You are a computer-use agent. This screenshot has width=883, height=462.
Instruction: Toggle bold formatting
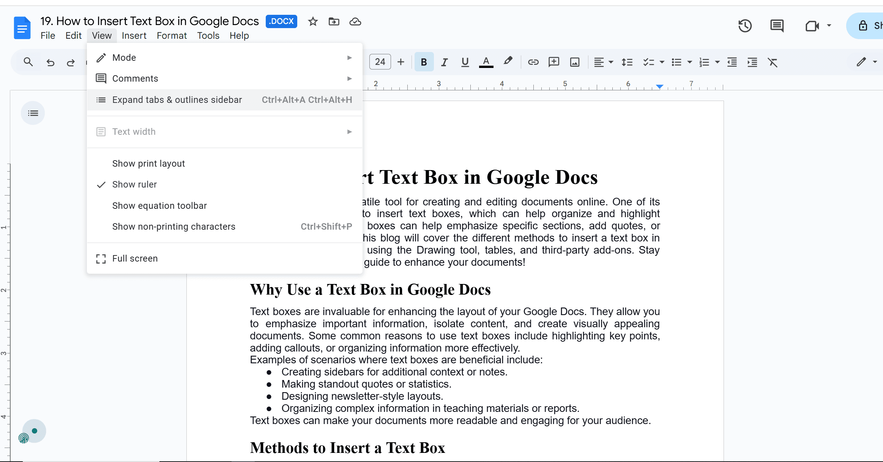[x=424, y=62]
